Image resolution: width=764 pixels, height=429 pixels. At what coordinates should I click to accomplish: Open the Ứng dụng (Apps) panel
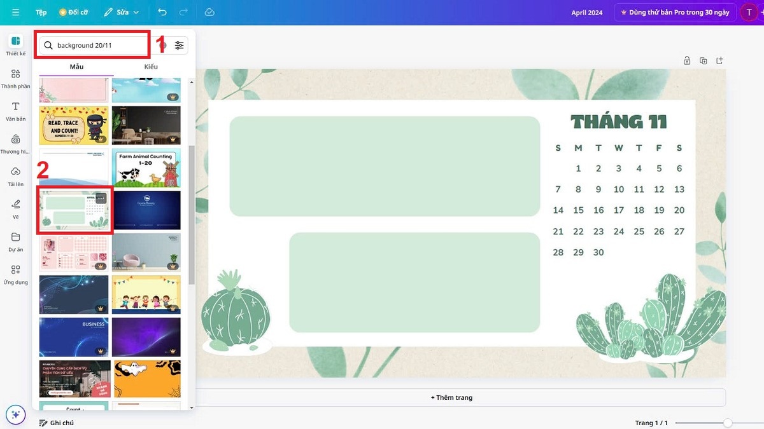(15, 273)
